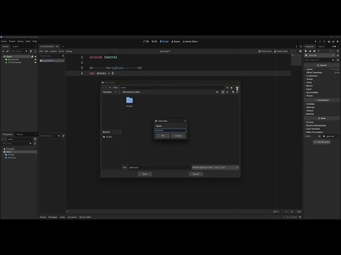Click the Path field in save dialog

[172, 88]
